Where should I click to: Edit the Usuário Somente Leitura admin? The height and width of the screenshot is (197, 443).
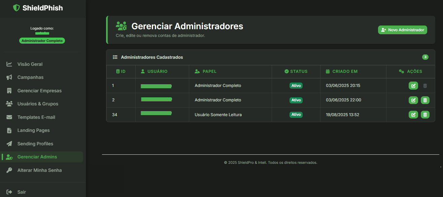[413, 114]
